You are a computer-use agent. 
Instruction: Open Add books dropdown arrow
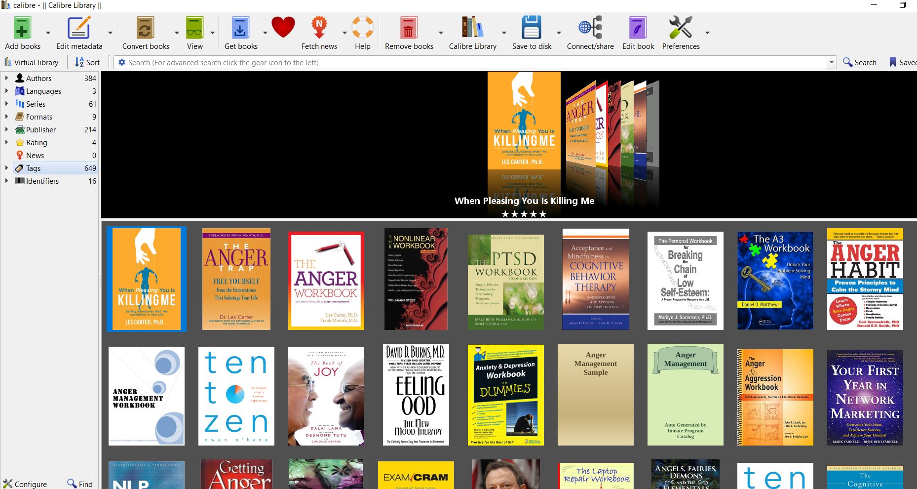click(48, 33)
